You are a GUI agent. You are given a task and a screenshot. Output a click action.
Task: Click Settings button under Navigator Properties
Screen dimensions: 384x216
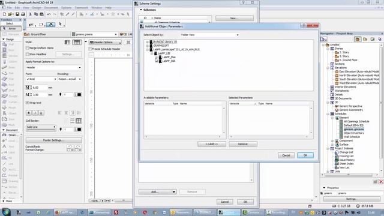point(351,199)
